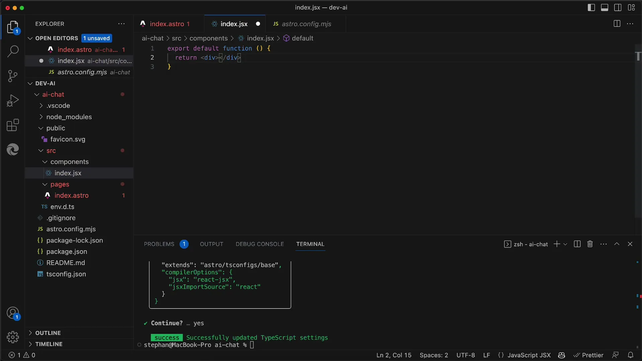Collapse the public folder

coord(41,128)
